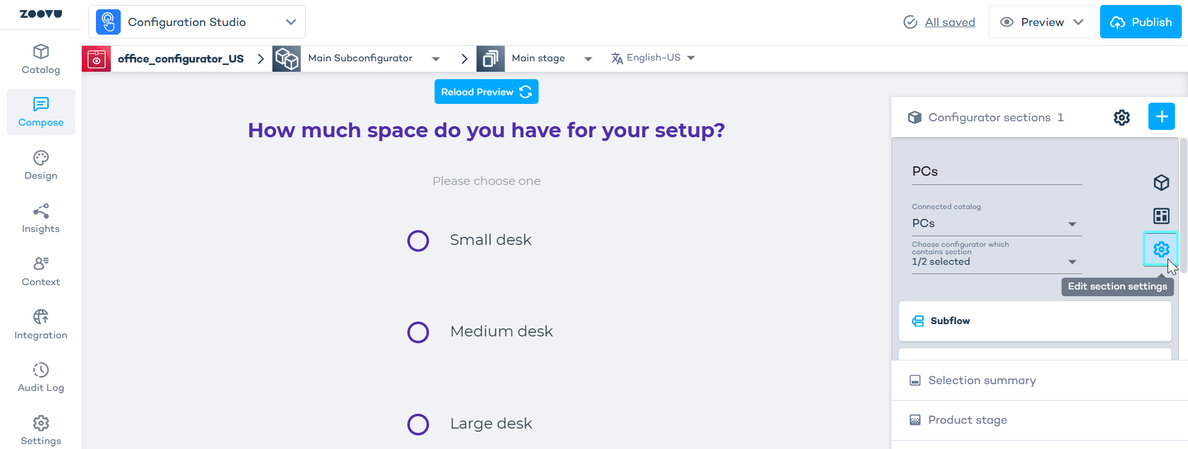Click the PCs section name field
Image resolution: width=1188 pixels, height=449 pixels.
(996, 172)
